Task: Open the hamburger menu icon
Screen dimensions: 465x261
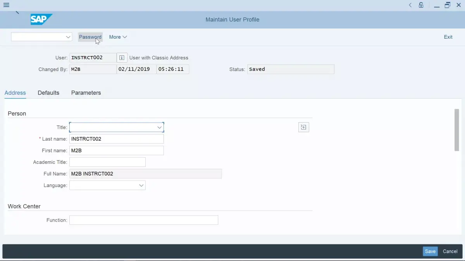Action: [x=6, y=5]
